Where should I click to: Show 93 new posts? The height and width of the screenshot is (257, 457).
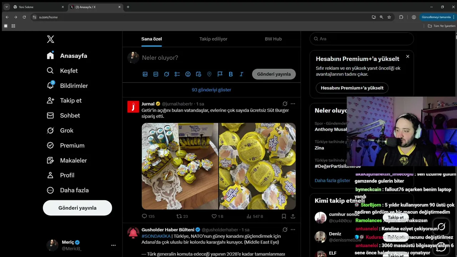[x=211, y=90]
